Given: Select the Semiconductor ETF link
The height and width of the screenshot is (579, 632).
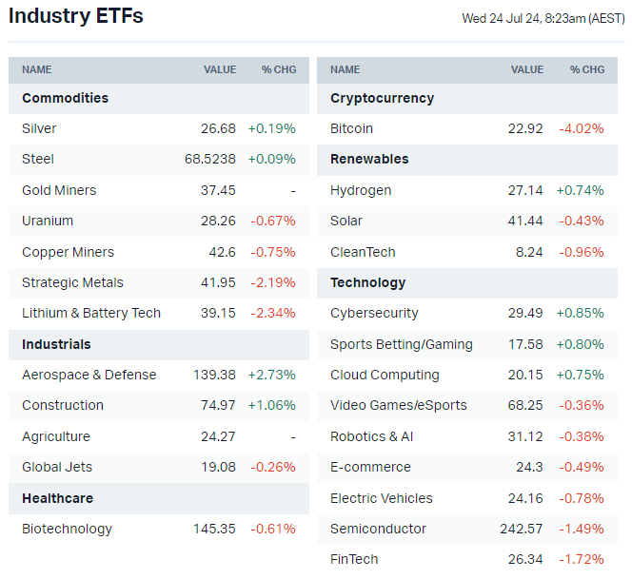Looking at the screenshot, I should tap(378, 529).
